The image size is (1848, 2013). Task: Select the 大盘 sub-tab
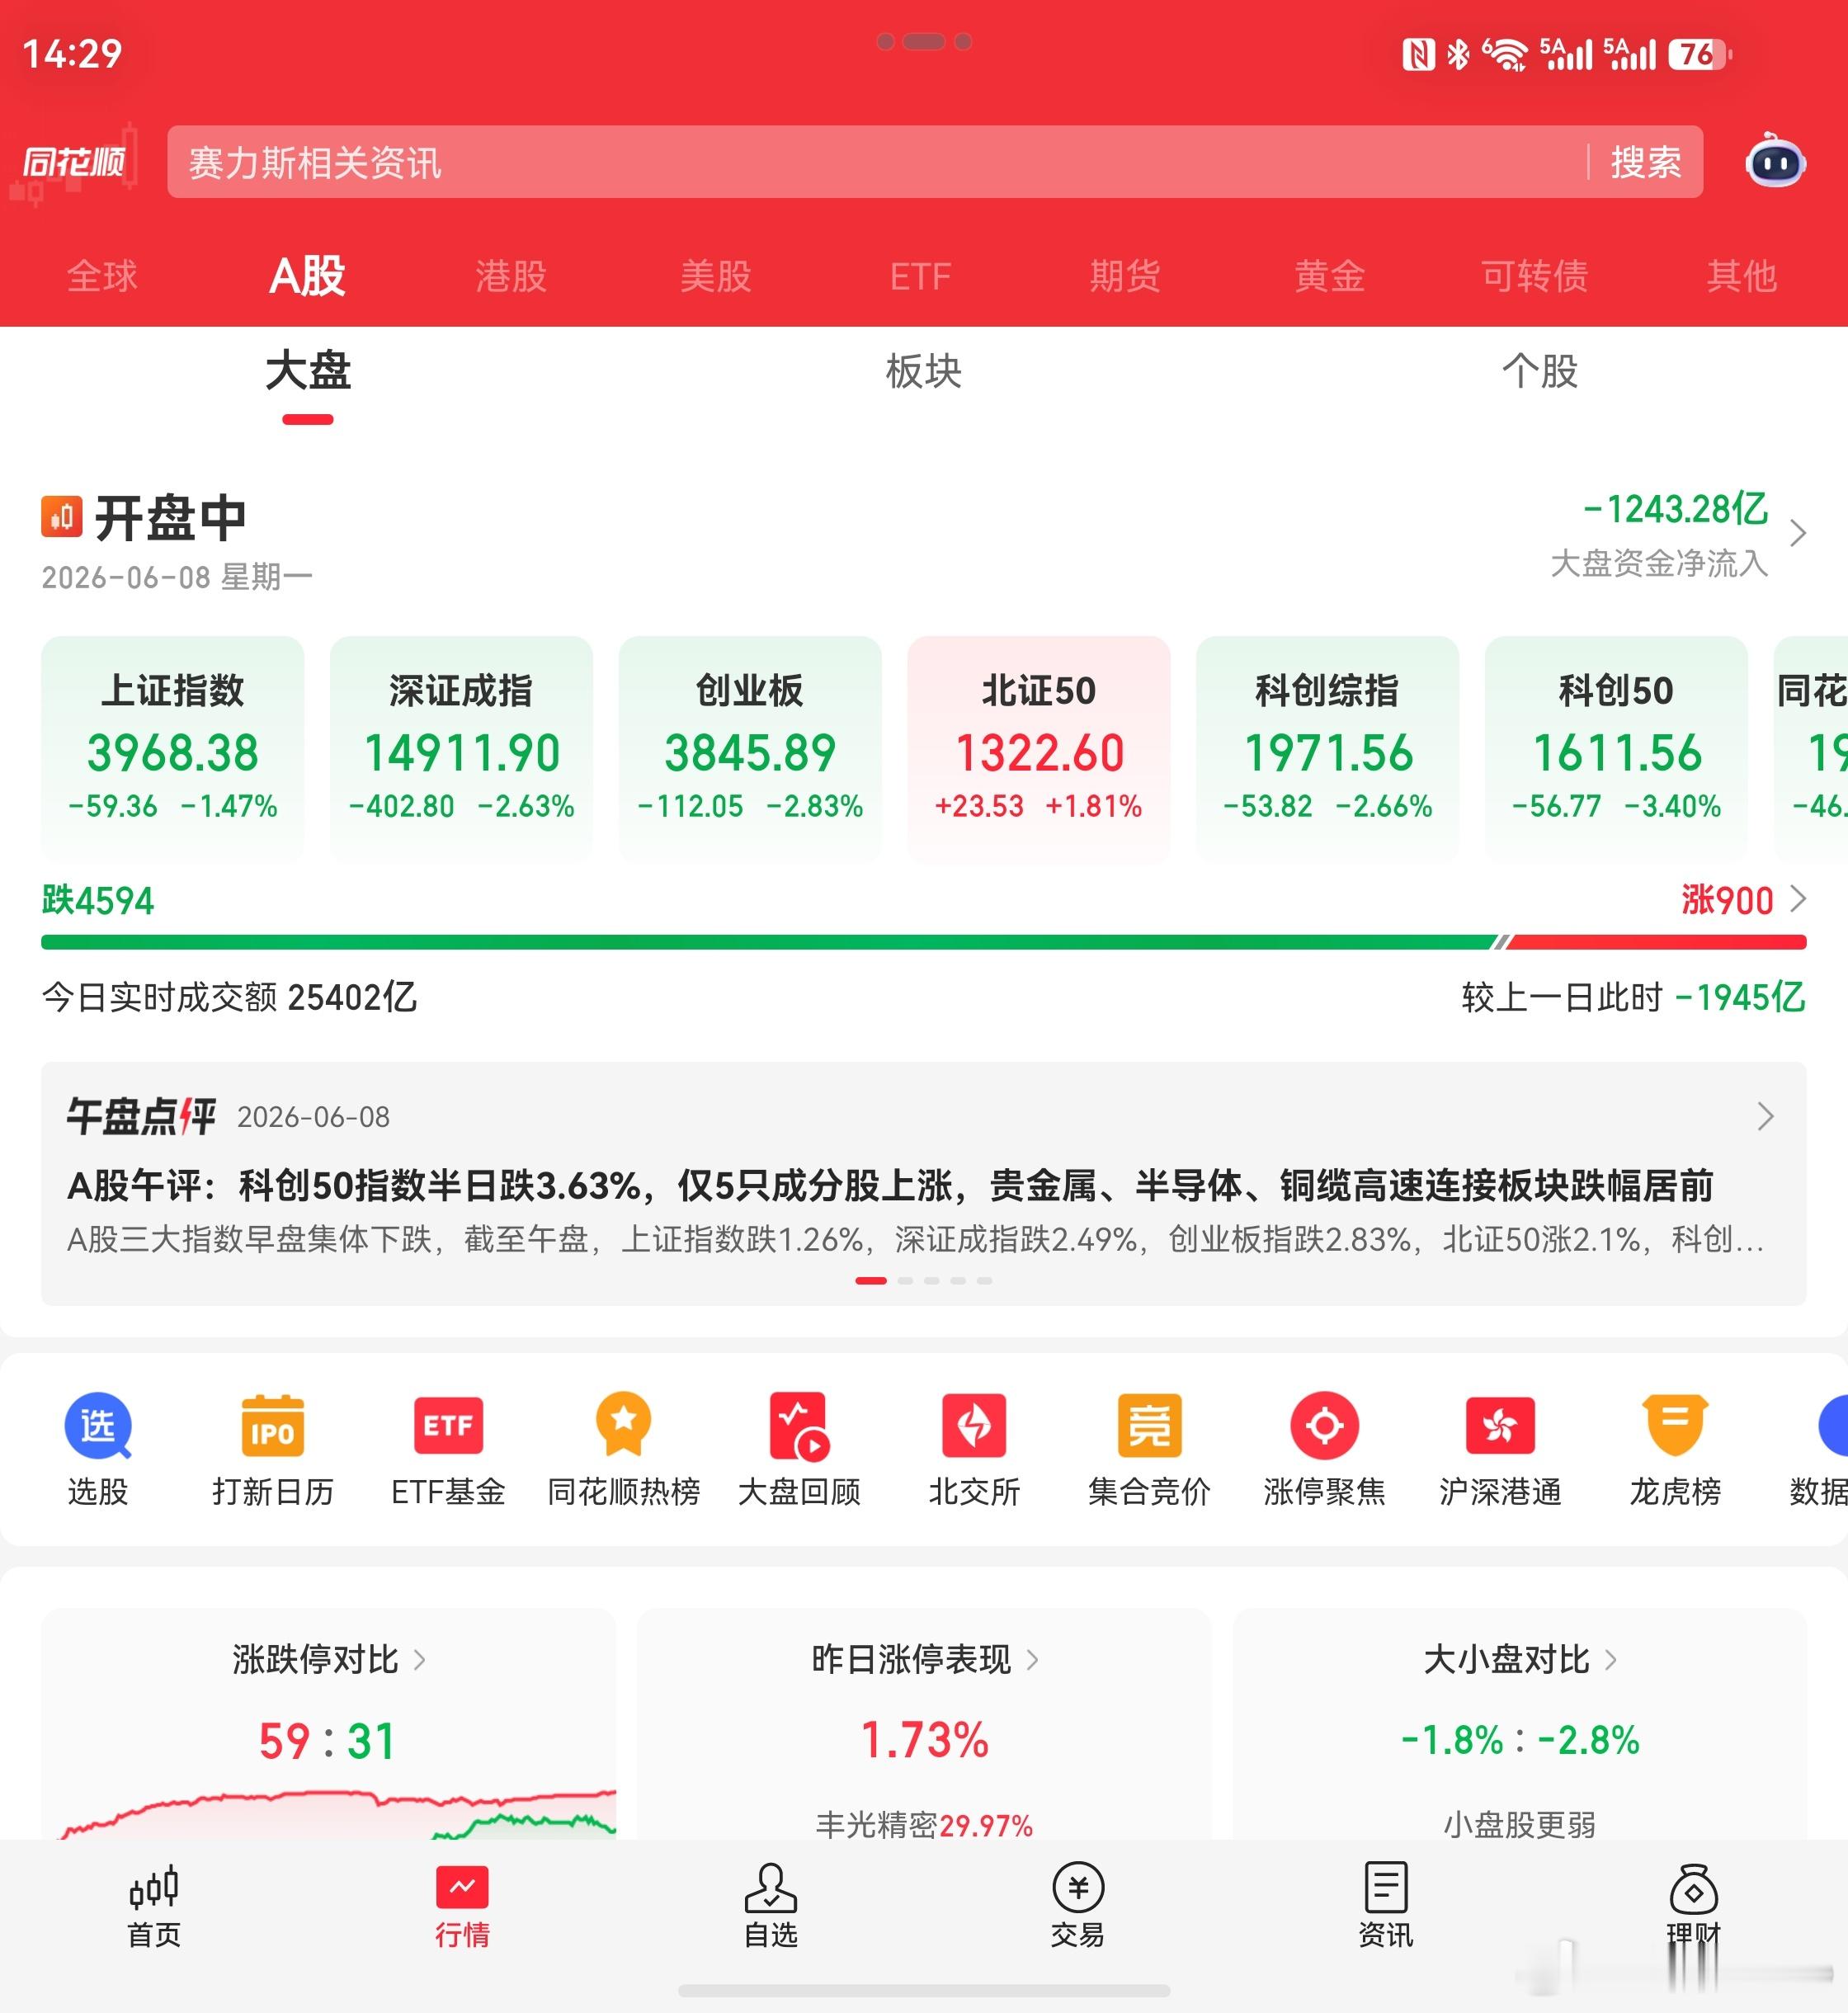coord(308,371)
